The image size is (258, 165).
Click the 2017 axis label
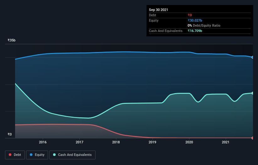pyautogui.click(x=80, y=142)
